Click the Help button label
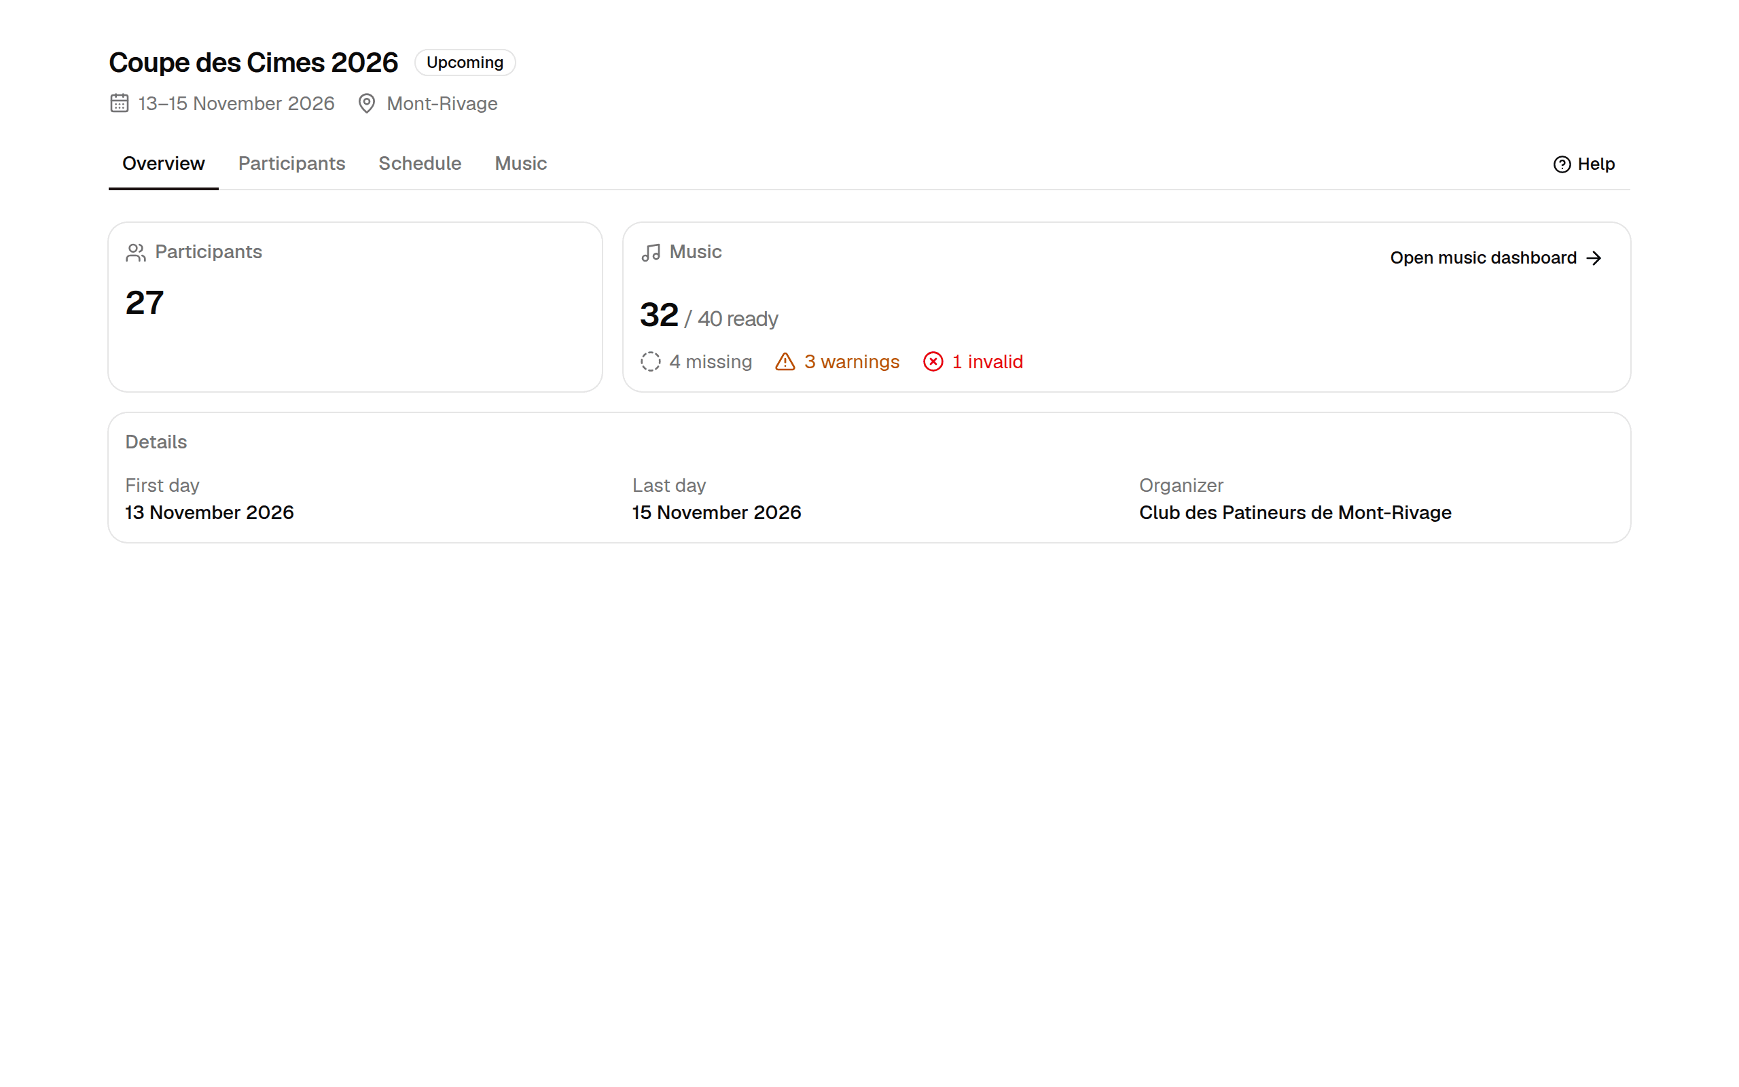Screen dimensions: 1739x1087 [x=1595, y=164]
